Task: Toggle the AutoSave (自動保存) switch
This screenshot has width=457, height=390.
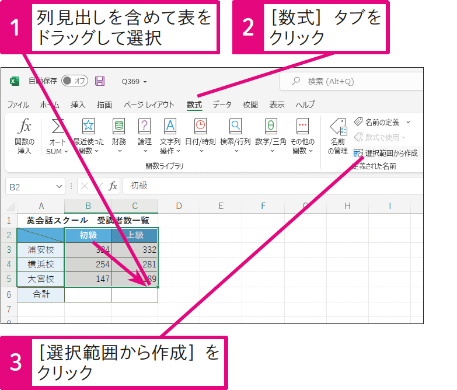Action: point(74,81)
